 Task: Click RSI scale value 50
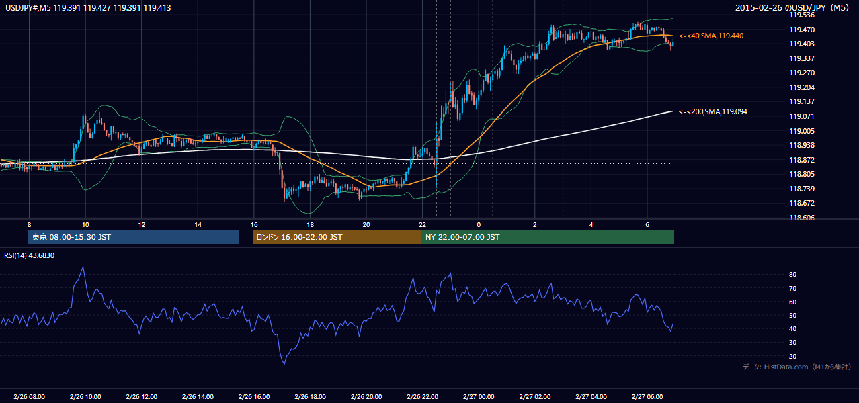793,315
